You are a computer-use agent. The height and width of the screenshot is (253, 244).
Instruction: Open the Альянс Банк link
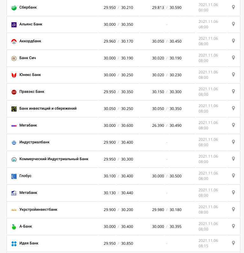(31, 24)
